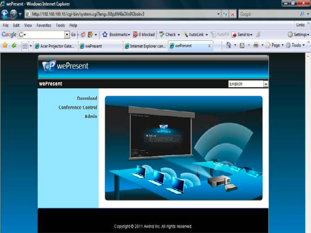
Task: Click the Google search box at top right
Action: 269,14
